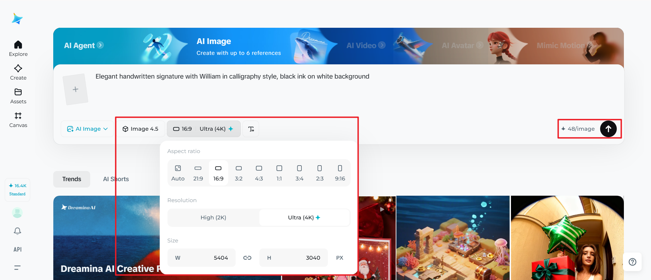Viewport: 651px width, 280px height.
Task: Switch to the AI Agent banner tab
Action: (x=84, y=45)
